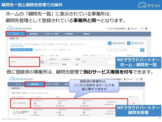Click 事業所の新規作成 button
Viewport: 162px width, 122px height.
117,43
